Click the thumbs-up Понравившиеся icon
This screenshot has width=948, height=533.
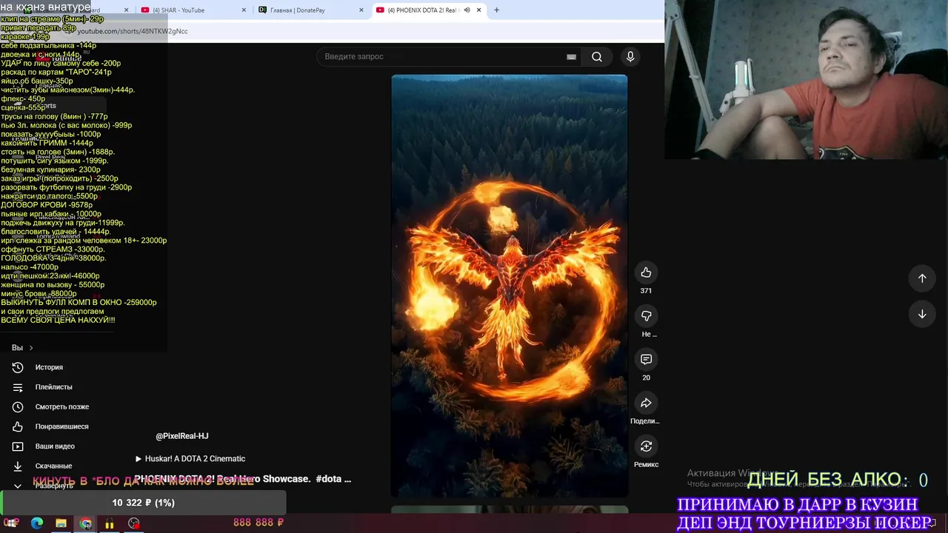click(x=18, y=426)
